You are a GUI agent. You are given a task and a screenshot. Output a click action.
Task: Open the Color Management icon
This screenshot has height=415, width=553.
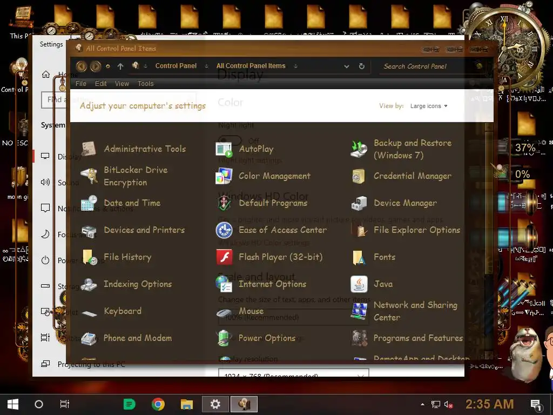point(224,176)
